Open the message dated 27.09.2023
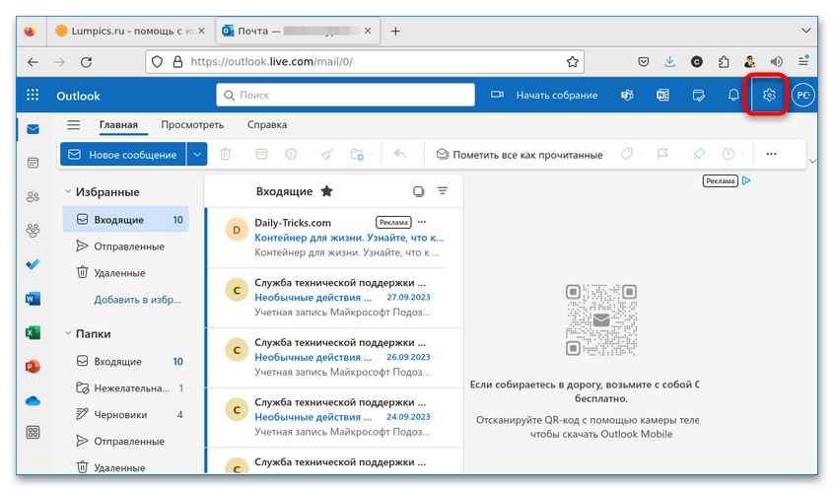This screenshot has width=834, height=491. [334, 298]
